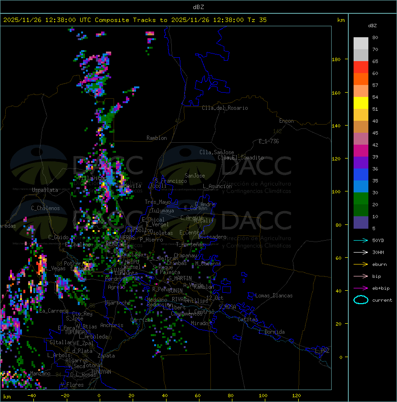Click the Tulumaya map label
The height and width of the screenshot is (402, 397).
(163, 211)
